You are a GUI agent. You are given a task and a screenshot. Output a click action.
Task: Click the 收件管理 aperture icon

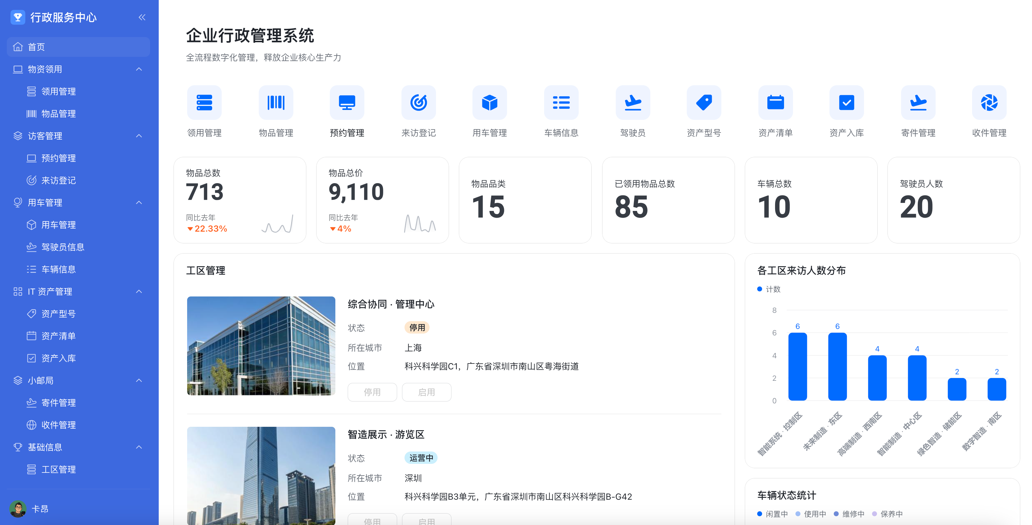point(989,103)
